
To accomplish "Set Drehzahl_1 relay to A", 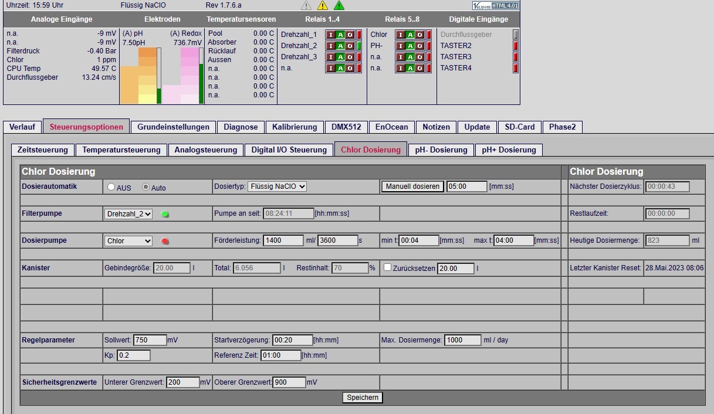I will point(340,35).
